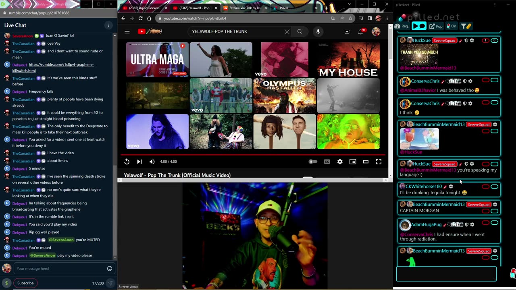Open the Chrome home page button
The height and width of the screenshot is (290, 516).
coord(149,18)
